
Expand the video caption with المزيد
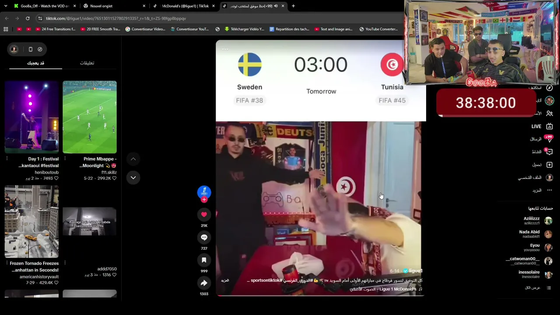coord(225,280)
